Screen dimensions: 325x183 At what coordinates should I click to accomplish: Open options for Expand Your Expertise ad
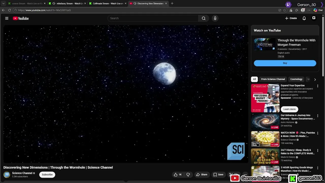click(318, 86)
